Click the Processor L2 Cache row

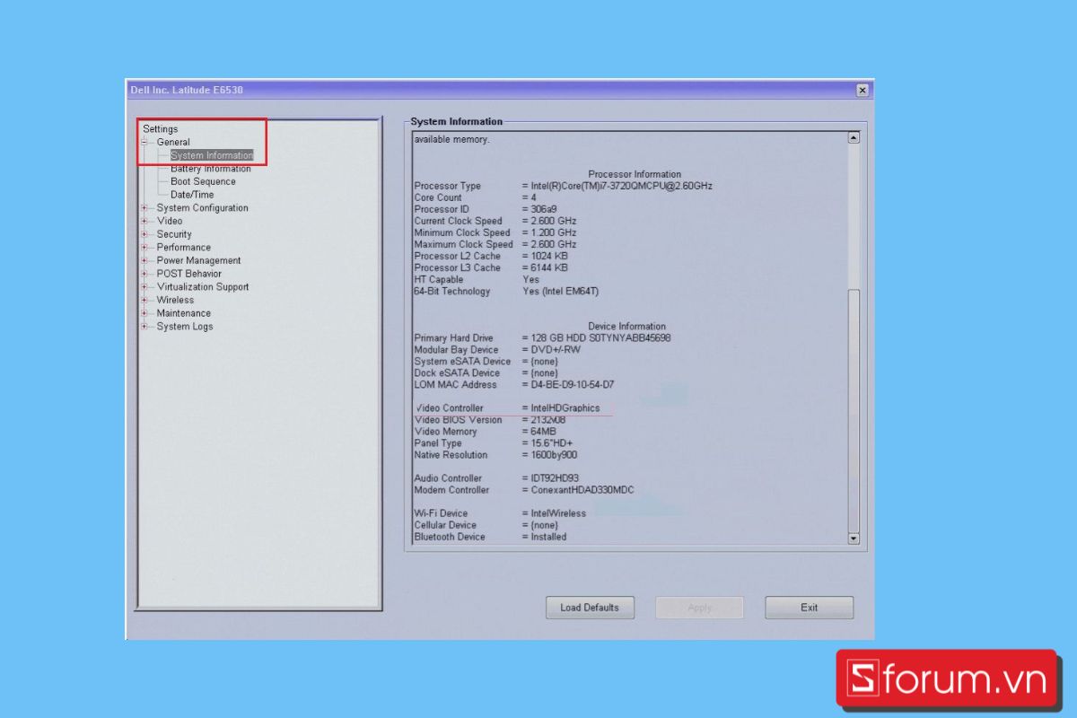491,256
